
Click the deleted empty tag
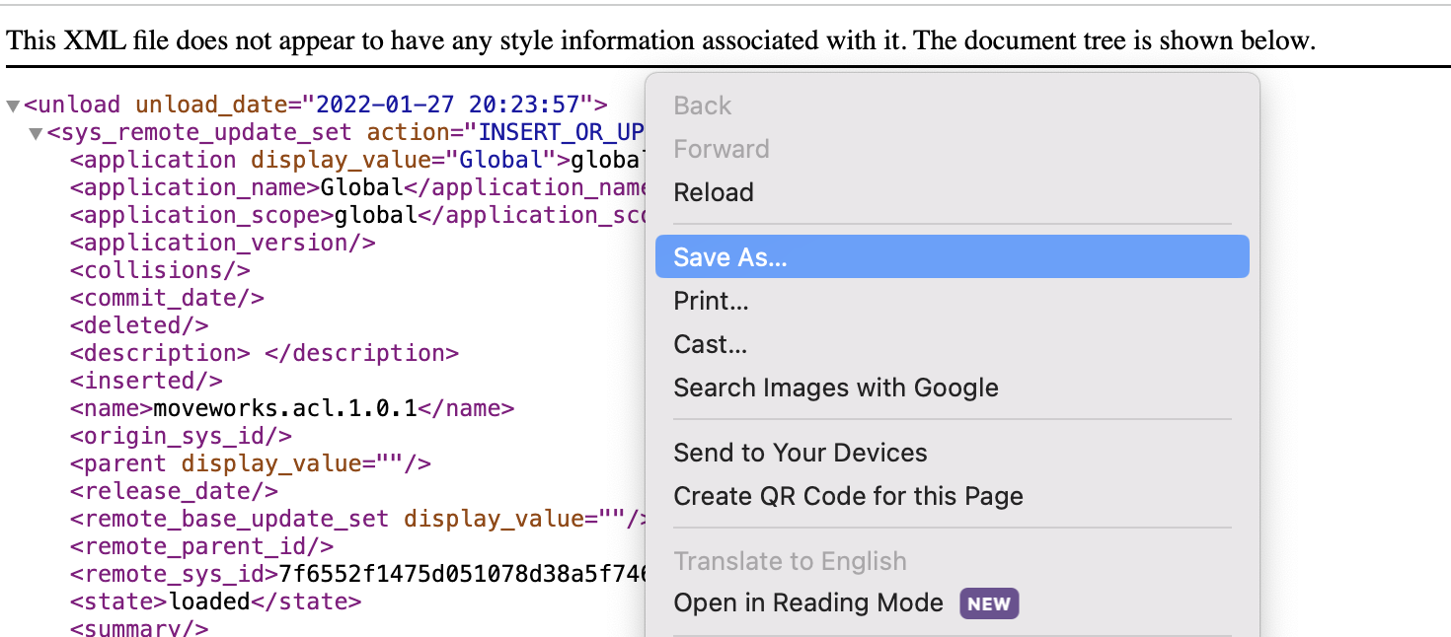[139, 325]
